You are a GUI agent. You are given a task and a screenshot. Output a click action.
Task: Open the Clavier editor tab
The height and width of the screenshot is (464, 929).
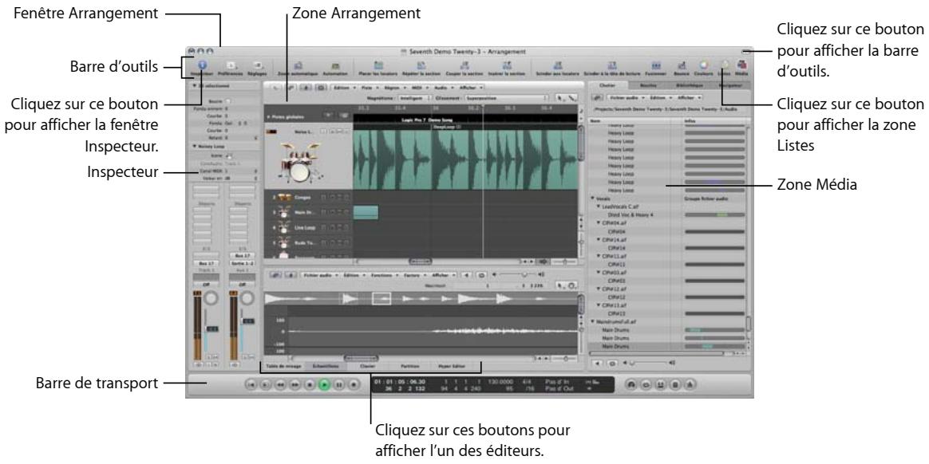click(367, 367)
